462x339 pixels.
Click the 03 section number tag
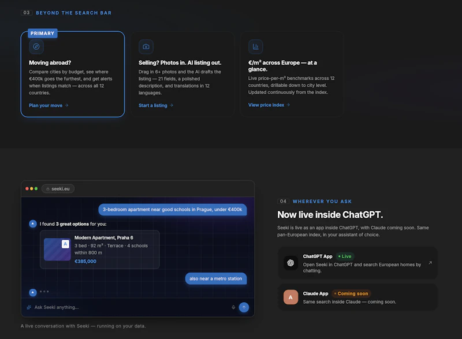tap(27, 13)
